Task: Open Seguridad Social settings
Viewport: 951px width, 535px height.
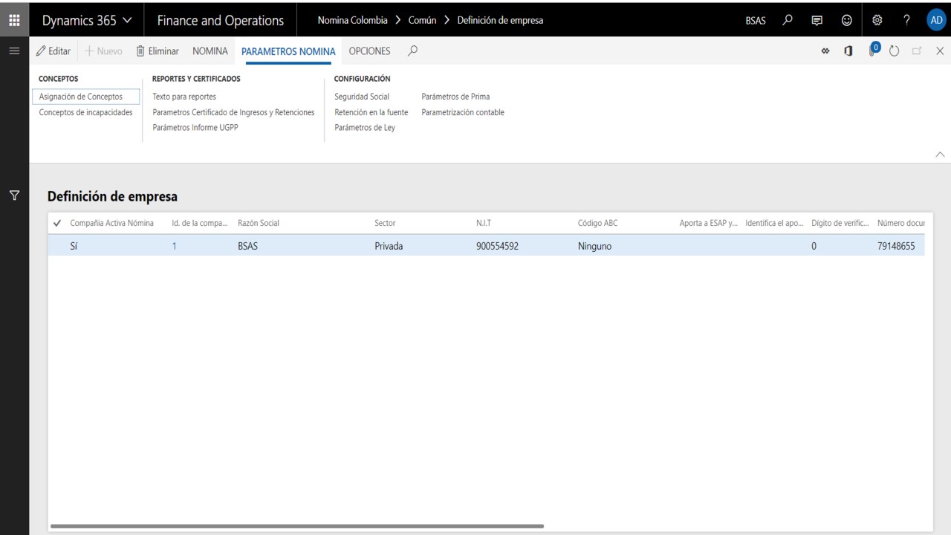Action: click(x=362, y=97)
